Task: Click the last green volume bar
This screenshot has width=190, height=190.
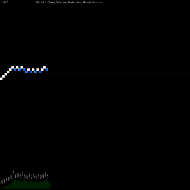Action: tap(49, 185)
